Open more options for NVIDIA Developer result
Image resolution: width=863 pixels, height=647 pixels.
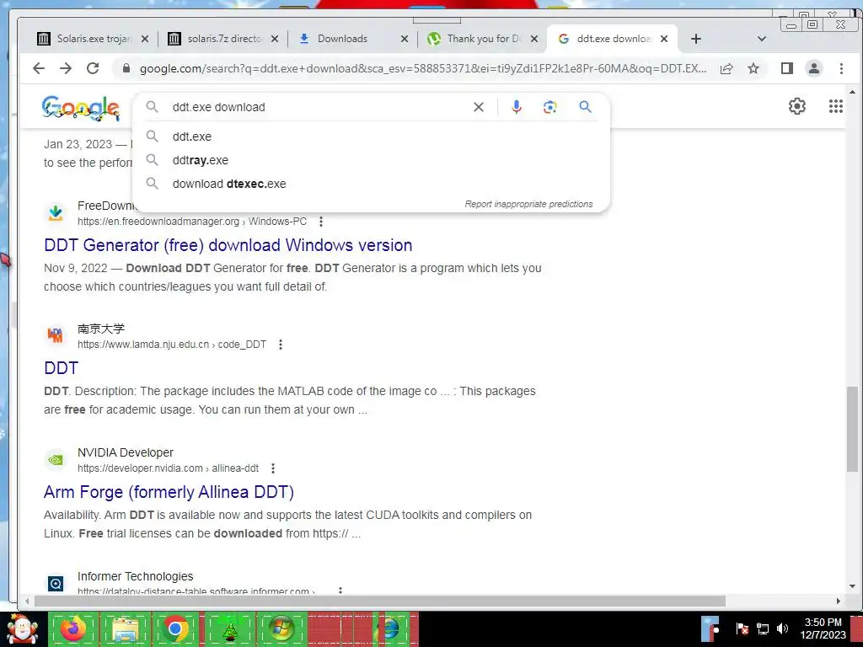click(273, 468)
